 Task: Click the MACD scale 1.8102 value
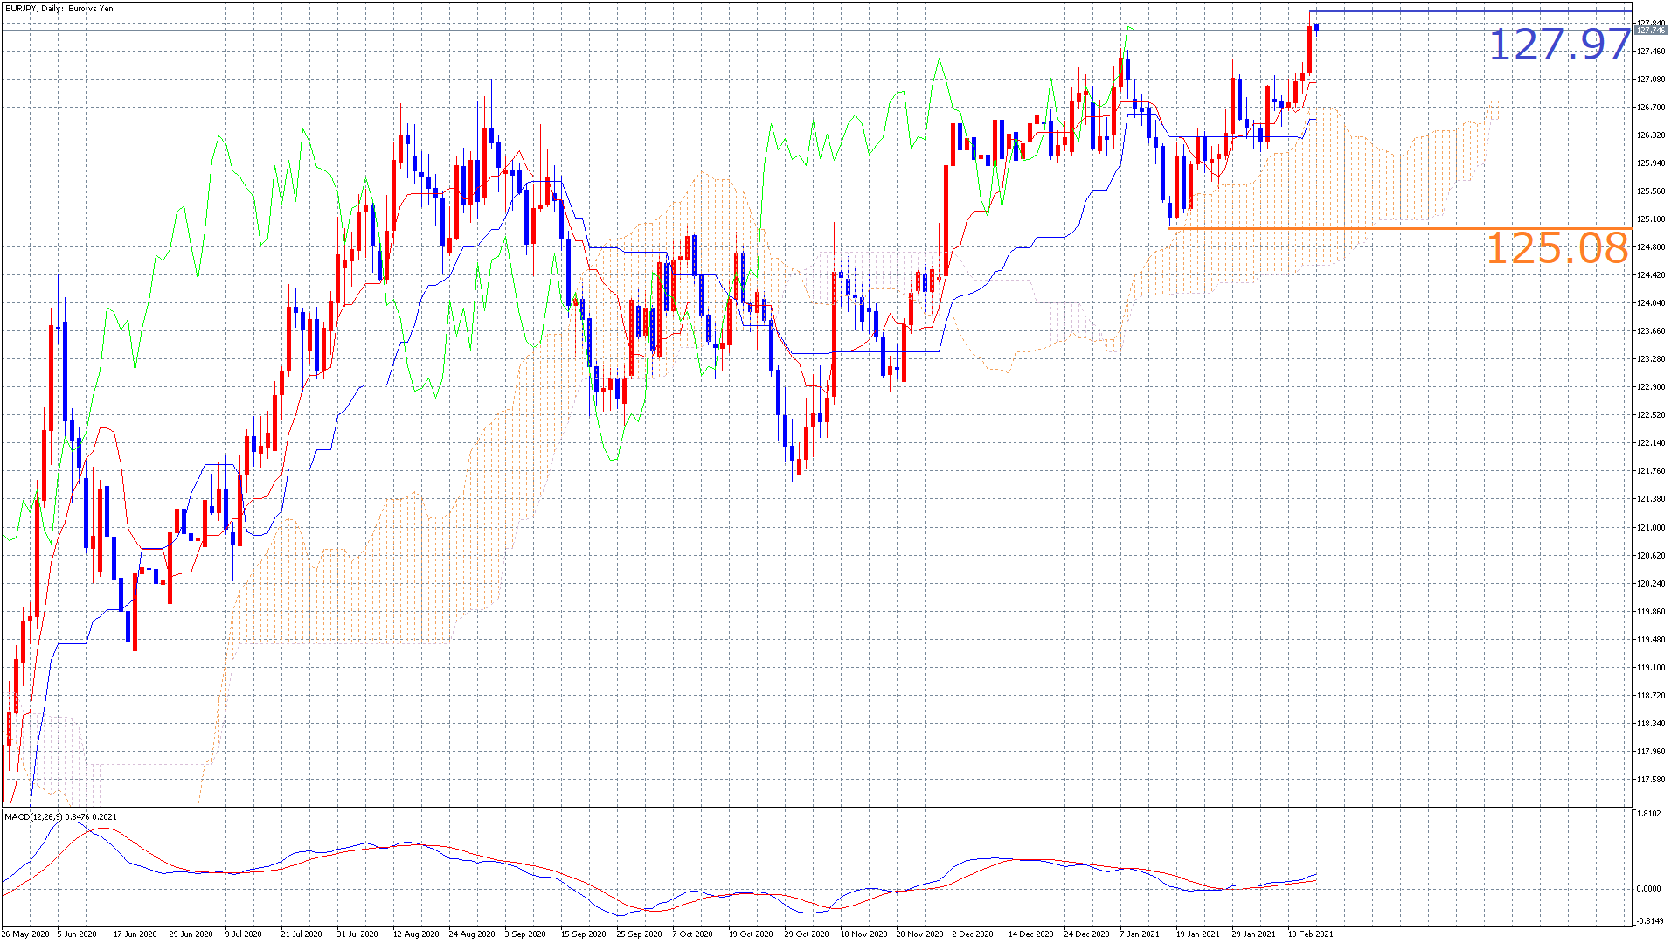tap(1648, 814)
